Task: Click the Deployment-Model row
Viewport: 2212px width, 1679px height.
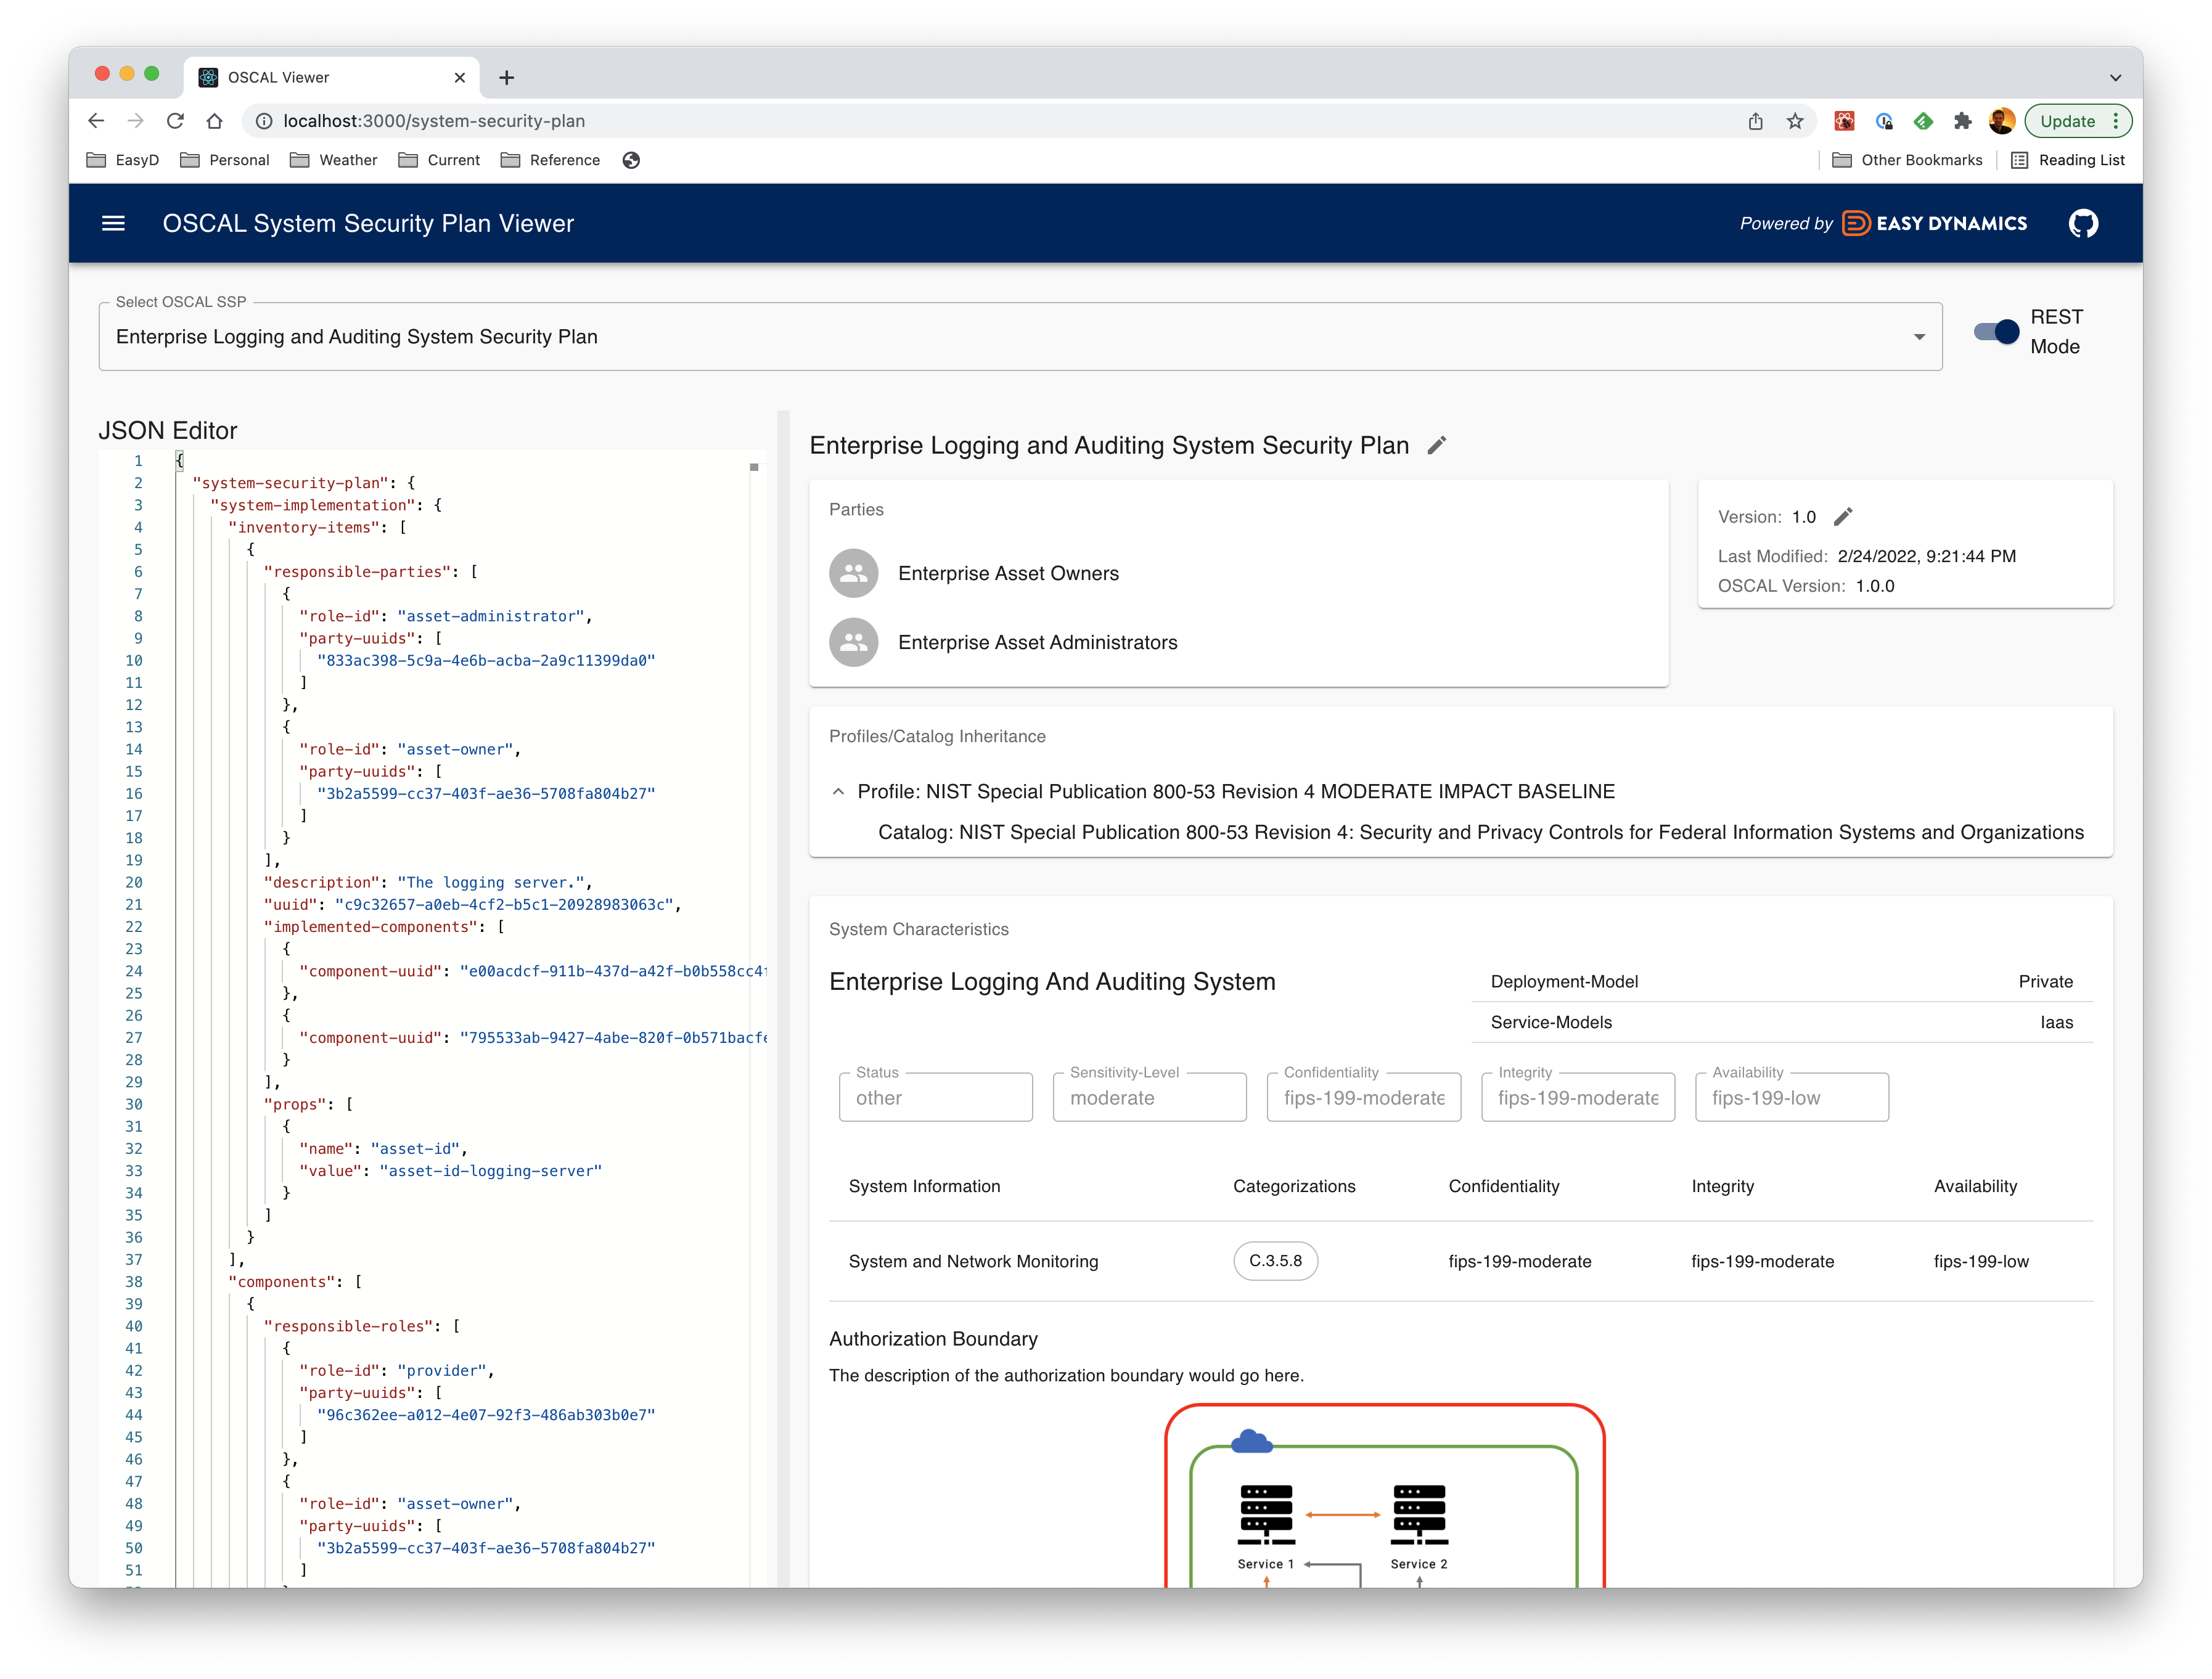Action: [1781, 982]
